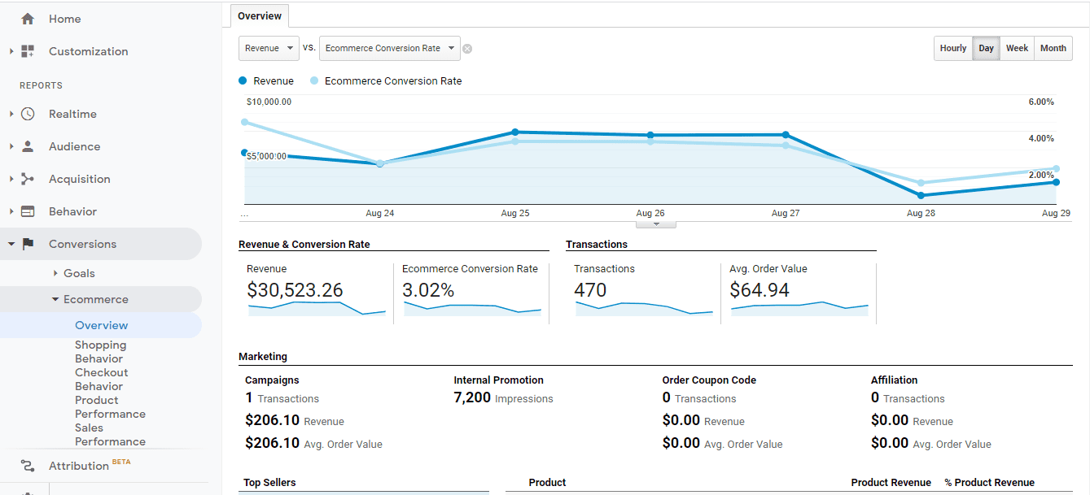1090x495 pixels.
Task: Switch chart to Month view
Action: (x=1053, y=48)
